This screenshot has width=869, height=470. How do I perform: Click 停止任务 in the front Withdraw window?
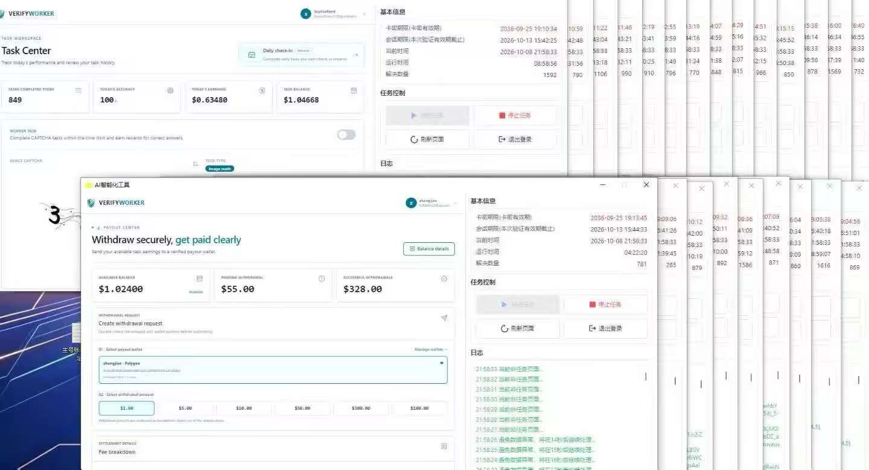605,304
